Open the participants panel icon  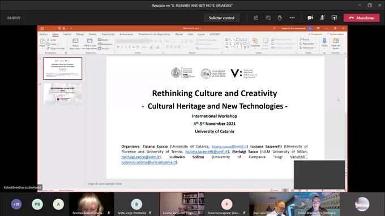click(x=256, y=18)
